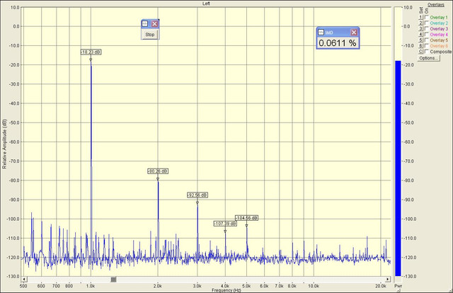
Task: Enable the Overlay 2 checkbox
Action: (426, 23)
